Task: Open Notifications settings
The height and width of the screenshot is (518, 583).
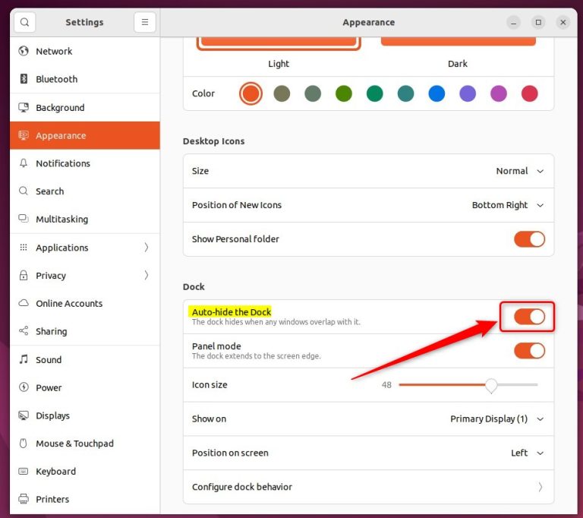Action: pos(85,163)
